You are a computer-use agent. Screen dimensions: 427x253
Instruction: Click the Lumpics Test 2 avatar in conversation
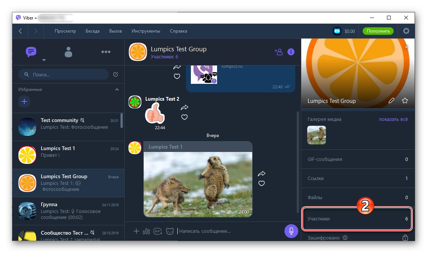[x=135, y=102]
